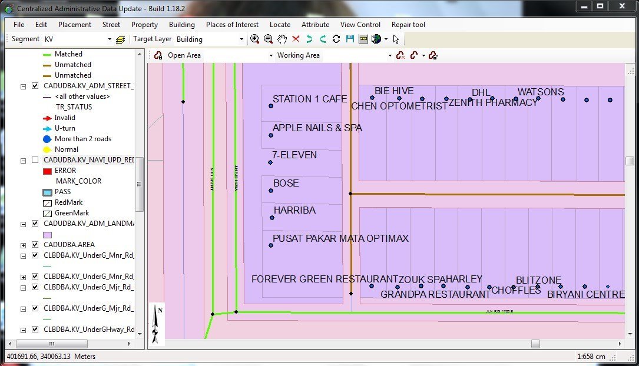Click the red X clear selection icon
The height and width of the screenshot is (366, 639).
click(296, 39)
